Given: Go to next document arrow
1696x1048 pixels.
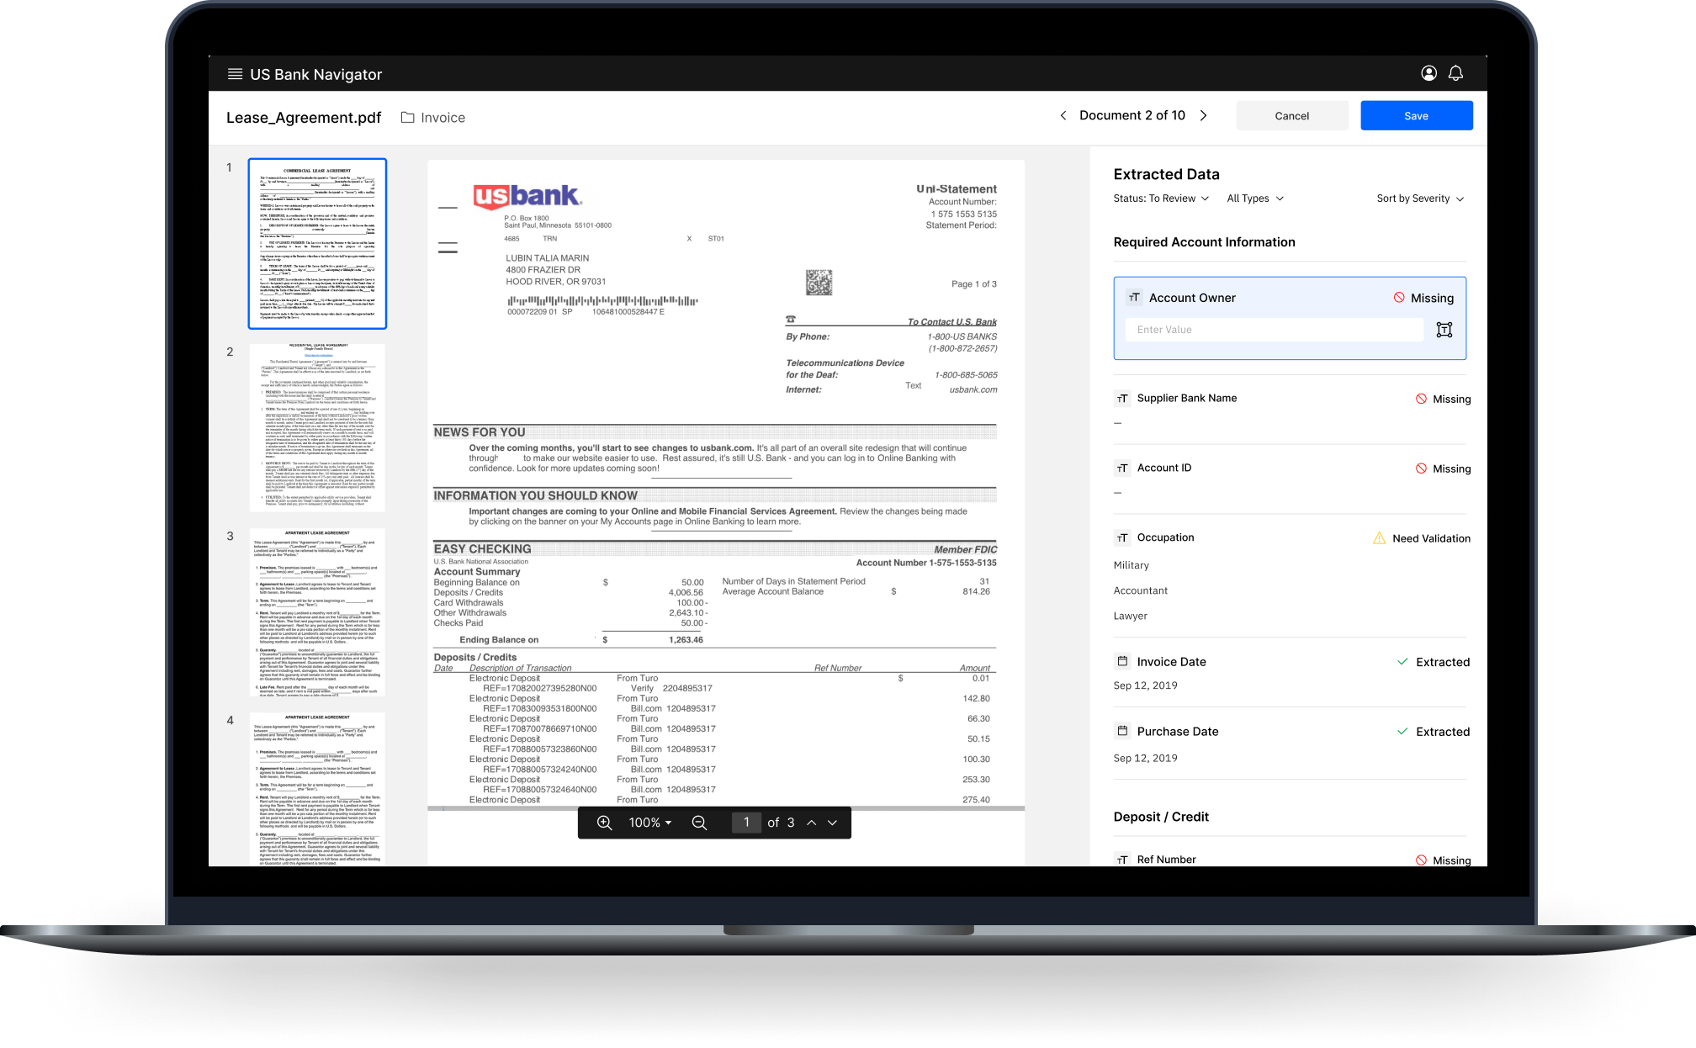Looking at the screenshot, I should [x=1204, y=115].
